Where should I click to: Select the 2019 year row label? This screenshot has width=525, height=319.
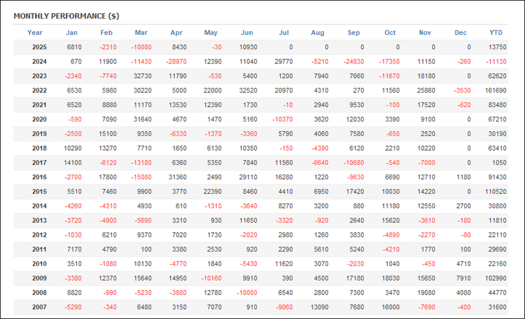(x=40, y=134)
